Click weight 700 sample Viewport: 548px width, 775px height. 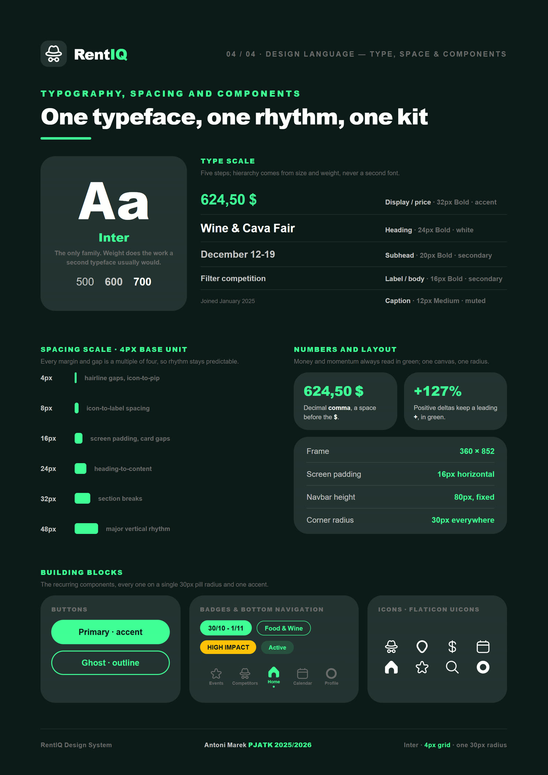142,282
